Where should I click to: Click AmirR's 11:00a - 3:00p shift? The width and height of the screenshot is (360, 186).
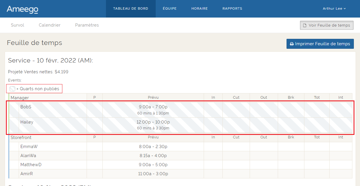point(153,174)
